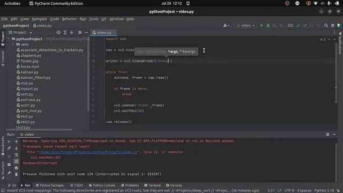
Task: Expand all in Project panel
Action: 65,32
